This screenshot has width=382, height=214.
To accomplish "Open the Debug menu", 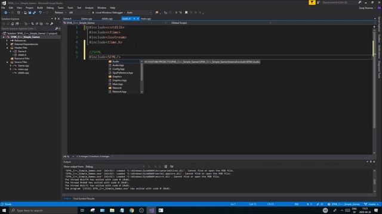I will coord(50,8).
